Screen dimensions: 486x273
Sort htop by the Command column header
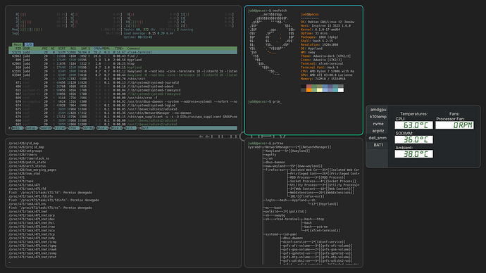point(134,49)
